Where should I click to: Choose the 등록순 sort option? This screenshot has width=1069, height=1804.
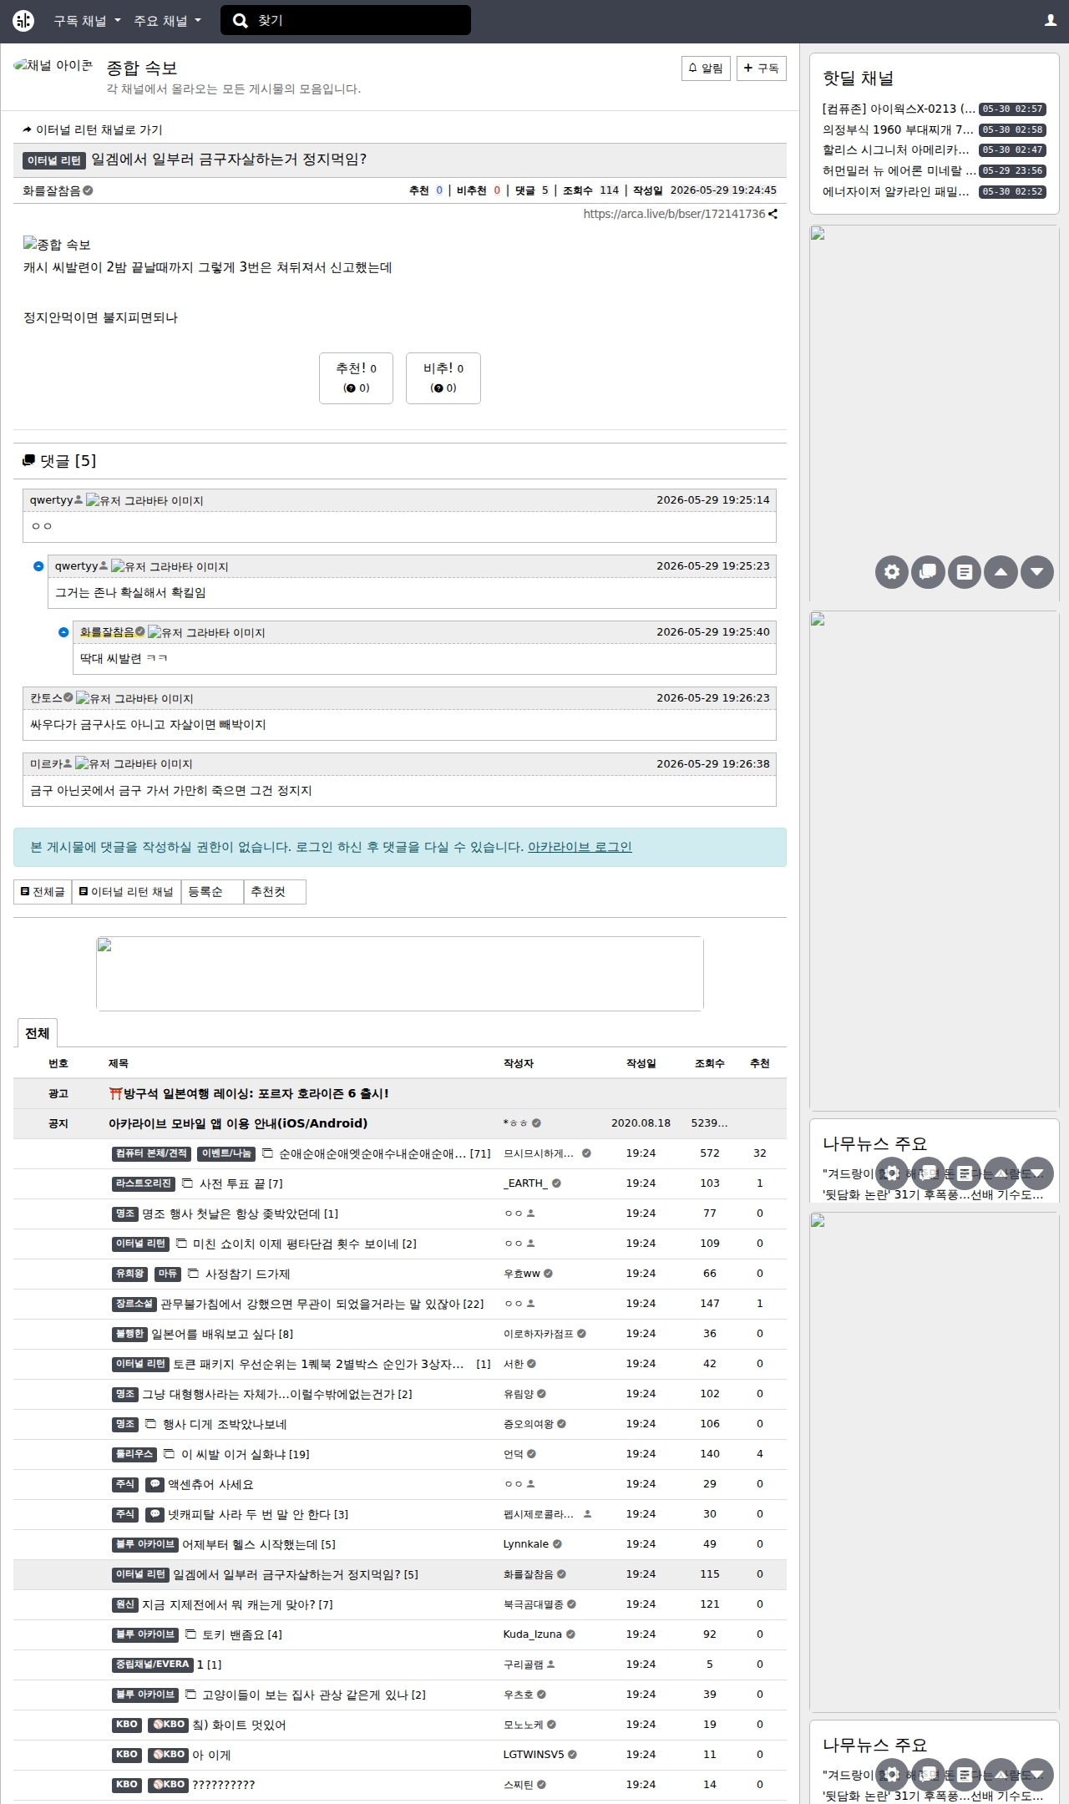212,892
